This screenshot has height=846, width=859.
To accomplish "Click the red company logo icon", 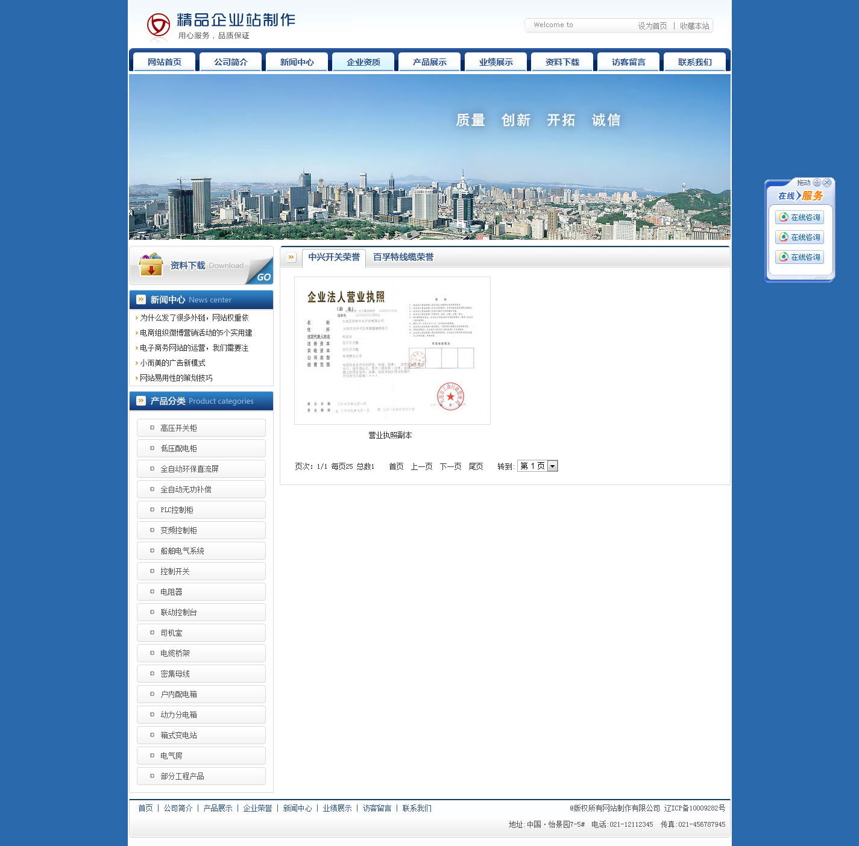I will pyautogui.click(x=159, y=25).
